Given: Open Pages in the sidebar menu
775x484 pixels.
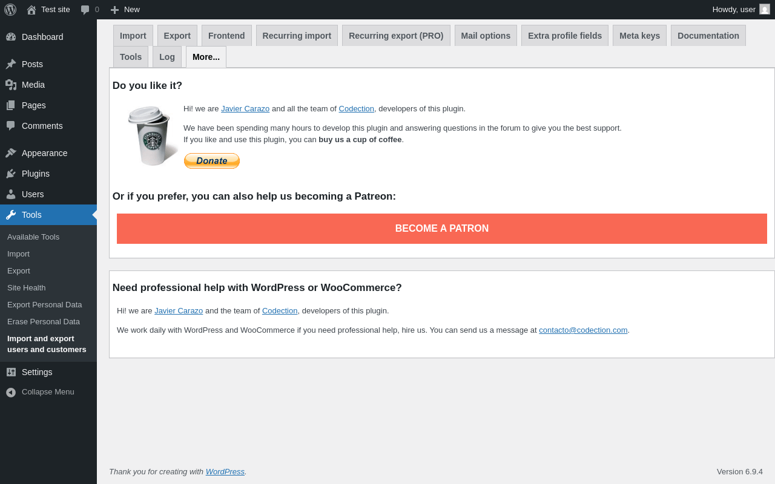Looking at the screenshot, I should (x=48, y=105).
